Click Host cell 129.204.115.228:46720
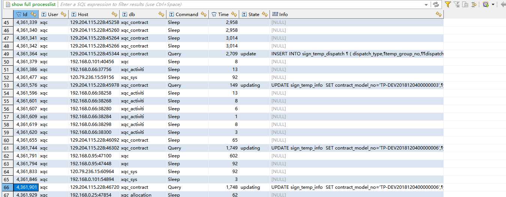This screenshot has height=197, width=506. coord(94,187)
